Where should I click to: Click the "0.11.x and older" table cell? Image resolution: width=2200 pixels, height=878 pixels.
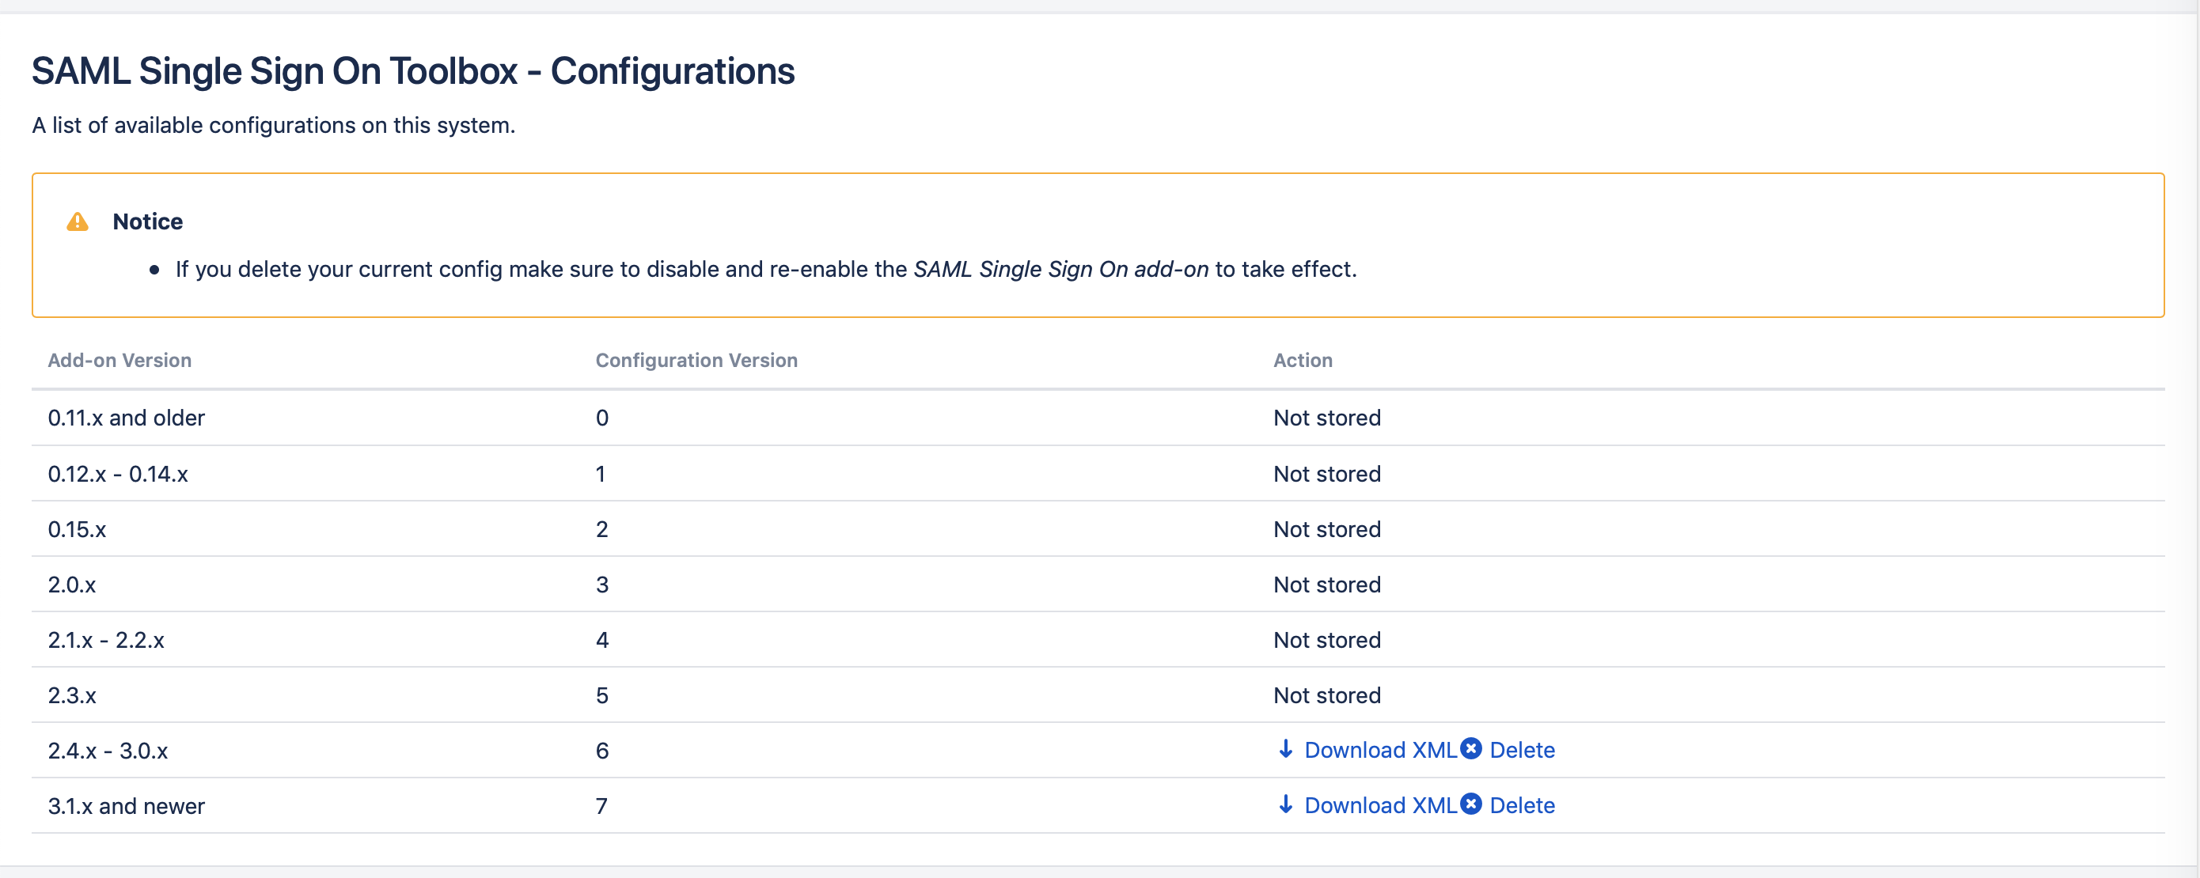pos(127,418)
